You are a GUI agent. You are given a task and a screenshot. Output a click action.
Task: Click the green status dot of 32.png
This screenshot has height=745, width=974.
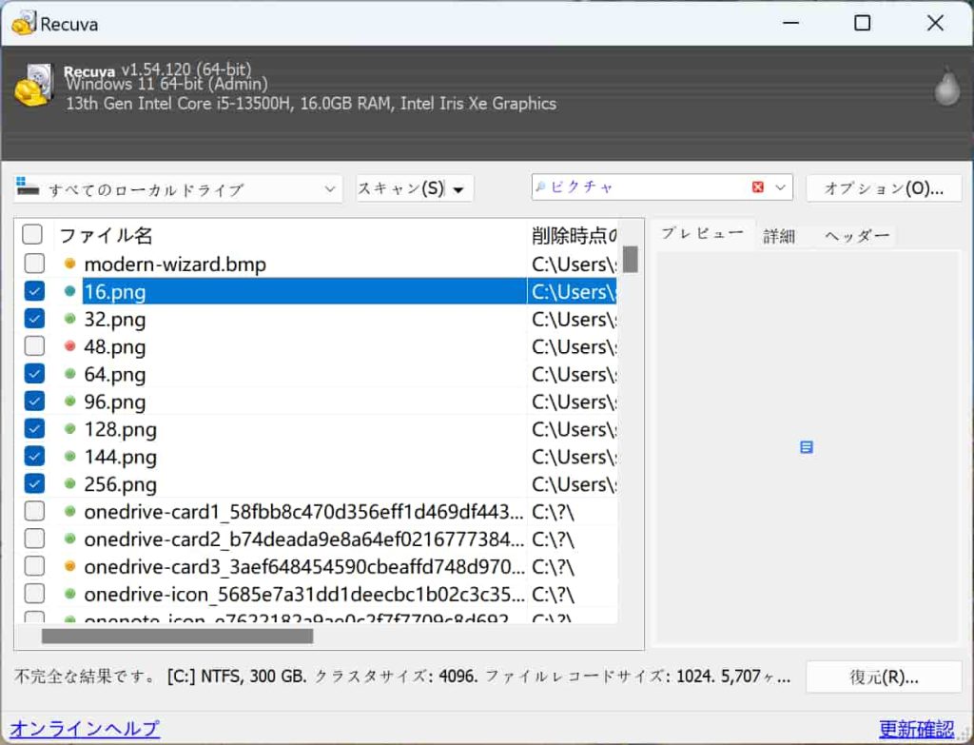tap(69, 319)
